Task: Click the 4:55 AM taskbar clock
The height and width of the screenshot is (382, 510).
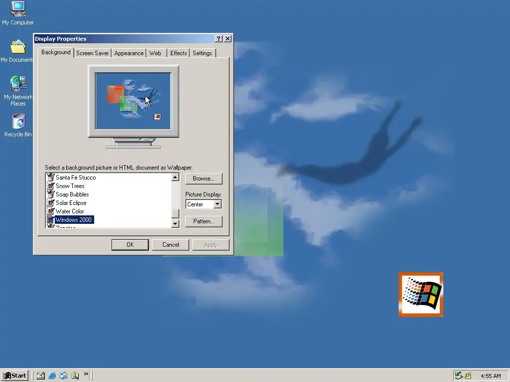Action: pos(491,376)
